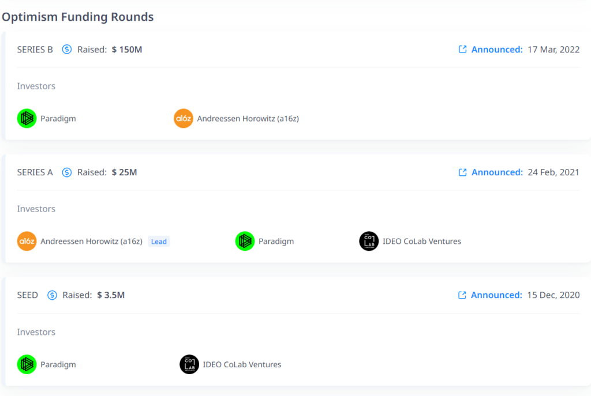The width and height of the screenshot is (591, 396).
Task: Click the Optimism Funding Rounds heading
Action: click(78, 17)
